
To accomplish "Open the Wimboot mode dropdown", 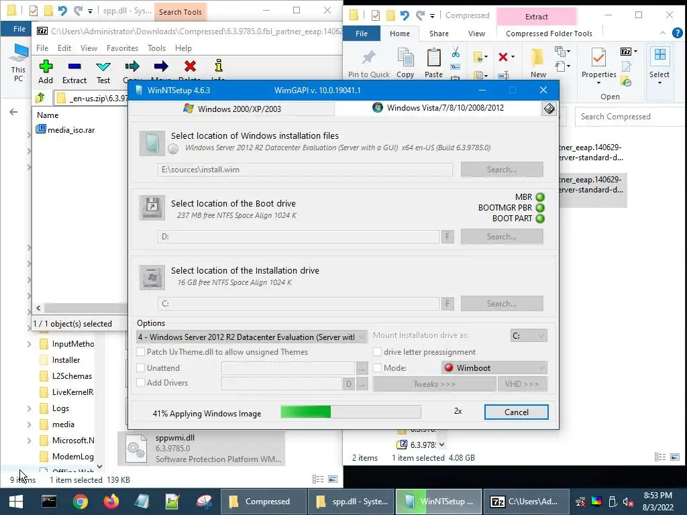I will (x=494, y=368).
